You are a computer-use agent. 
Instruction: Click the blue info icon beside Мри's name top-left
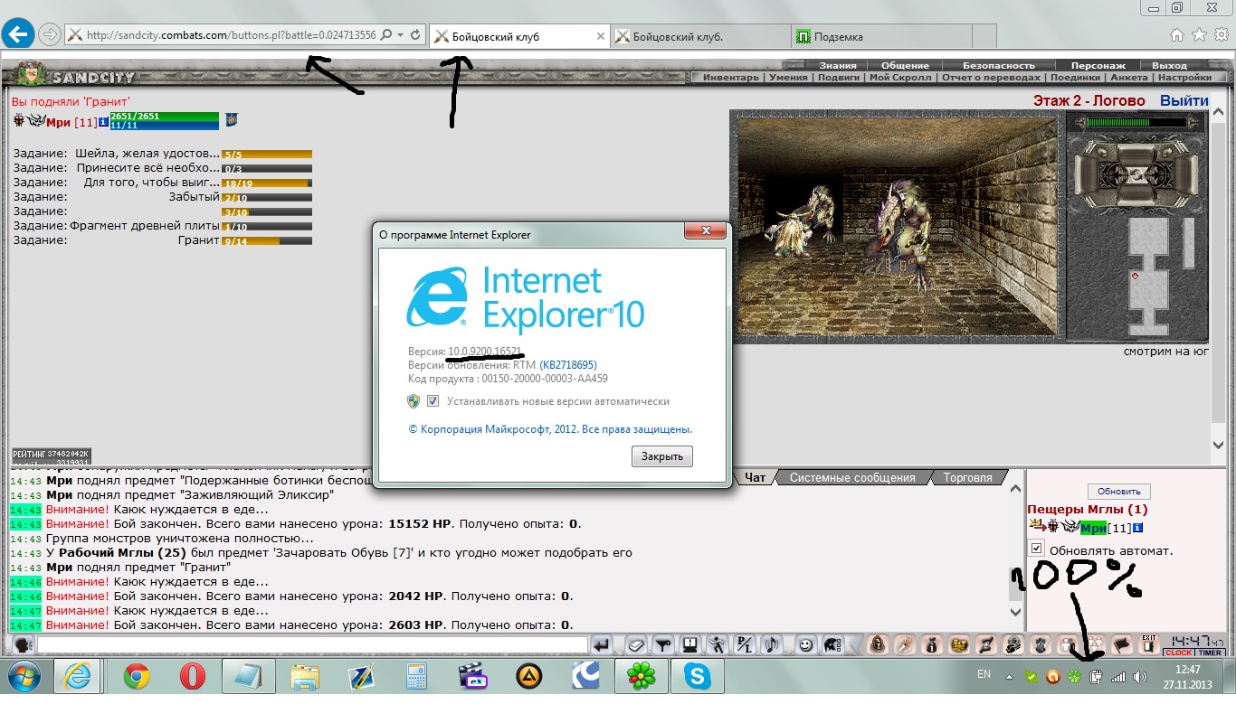(104, 122)
